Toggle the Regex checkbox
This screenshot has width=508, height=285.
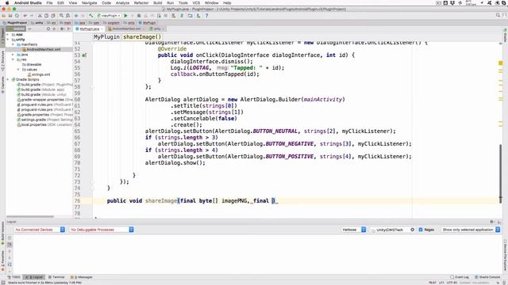(x=421, y=230)
